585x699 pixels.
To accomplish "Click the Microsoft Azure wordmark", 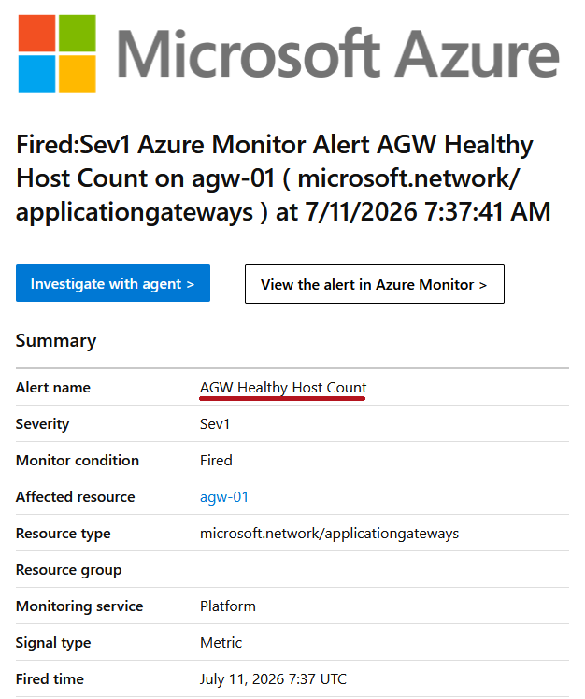I will [x=338, y=53].
